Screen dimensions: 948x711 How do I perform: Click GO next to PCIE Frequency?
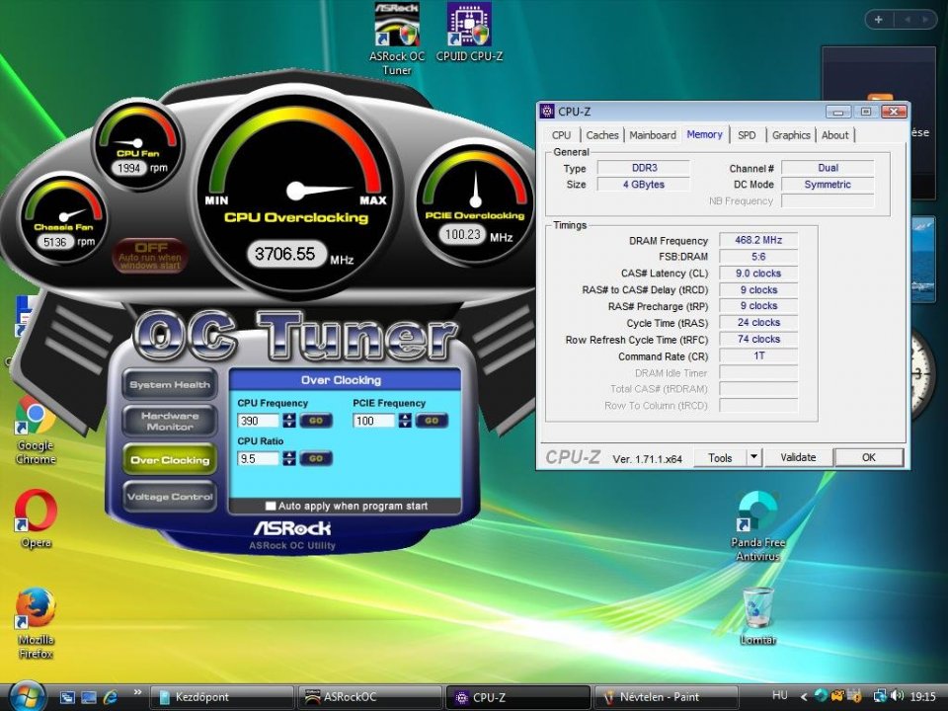pyautogui.click(x=432, y=421)
